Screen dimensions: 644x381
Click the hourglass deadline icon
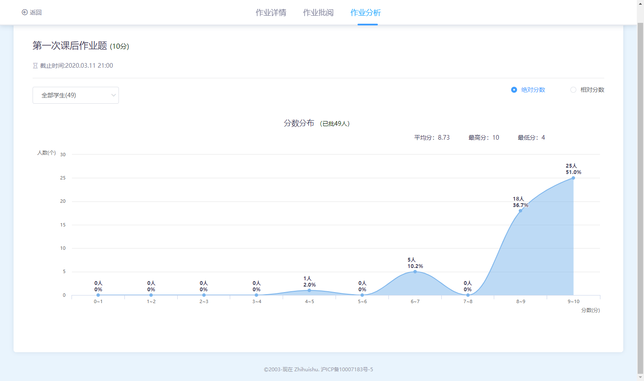(x=35, y=66)
